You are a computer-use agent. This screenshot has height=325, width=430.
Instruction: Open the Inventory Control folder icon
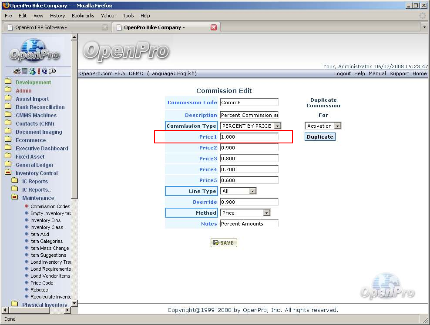[x=8, y=173]
